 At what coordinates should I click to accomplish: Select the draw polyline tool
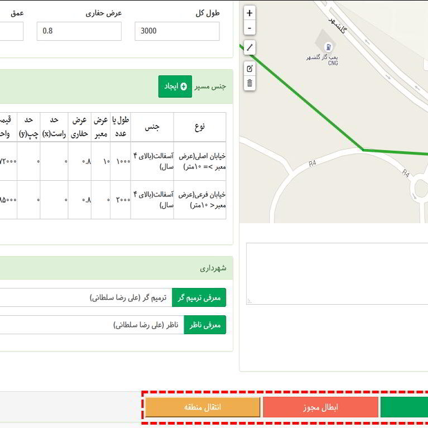pos(249,48)
